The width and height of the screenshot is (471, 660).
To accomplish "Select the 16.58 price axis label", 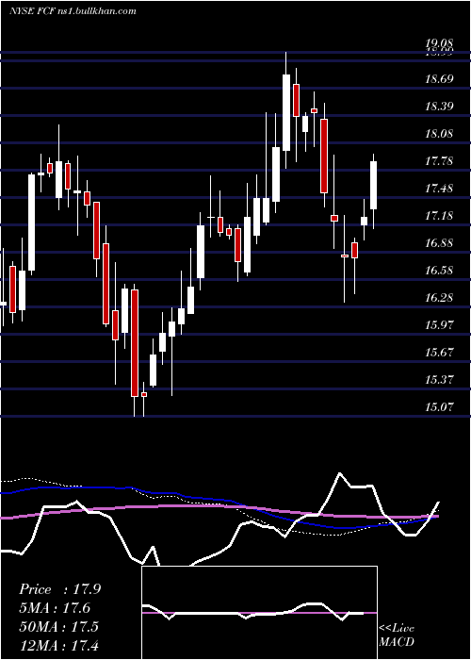I will tap(439, 271).
